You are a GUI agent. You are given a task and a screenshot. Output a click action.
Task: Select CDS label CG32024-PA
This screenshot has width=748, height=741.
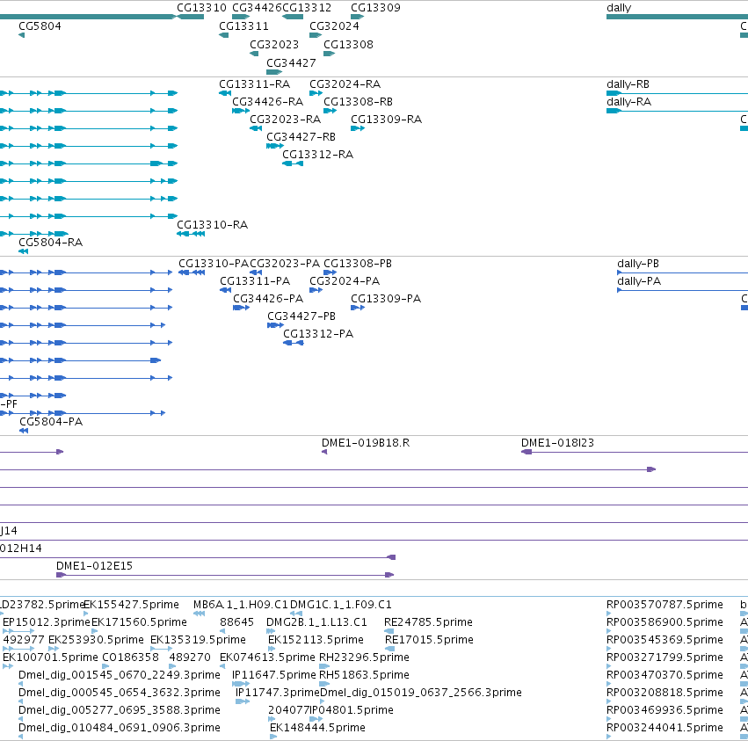(x=345, y=281)
